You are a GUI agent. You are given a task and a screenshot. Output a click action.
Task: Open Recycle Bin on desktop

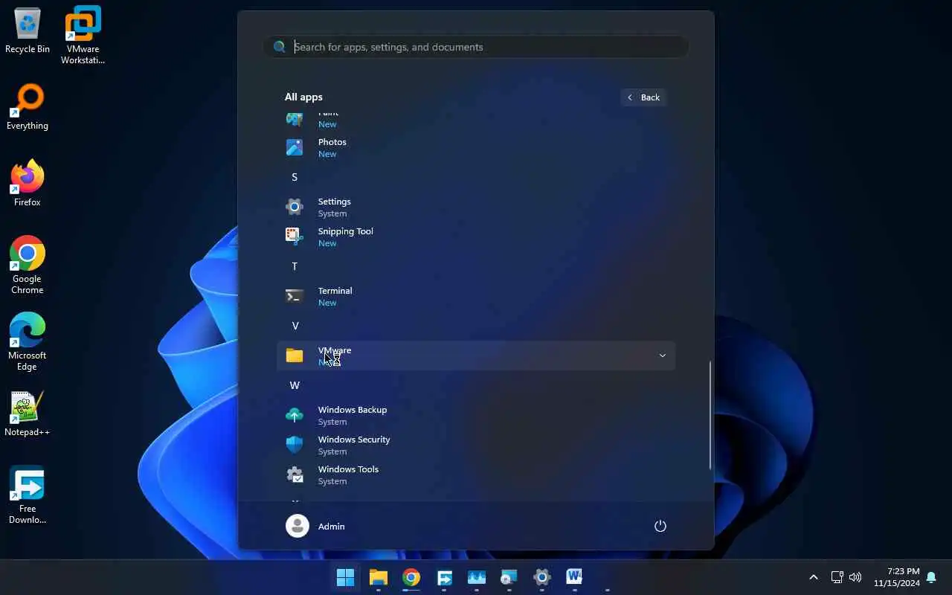(x=28, y=31)
